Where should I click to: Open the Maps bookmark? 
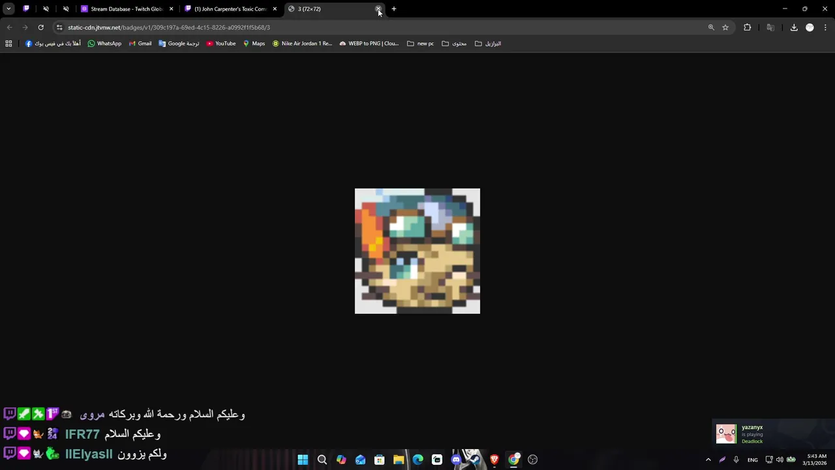254,44
